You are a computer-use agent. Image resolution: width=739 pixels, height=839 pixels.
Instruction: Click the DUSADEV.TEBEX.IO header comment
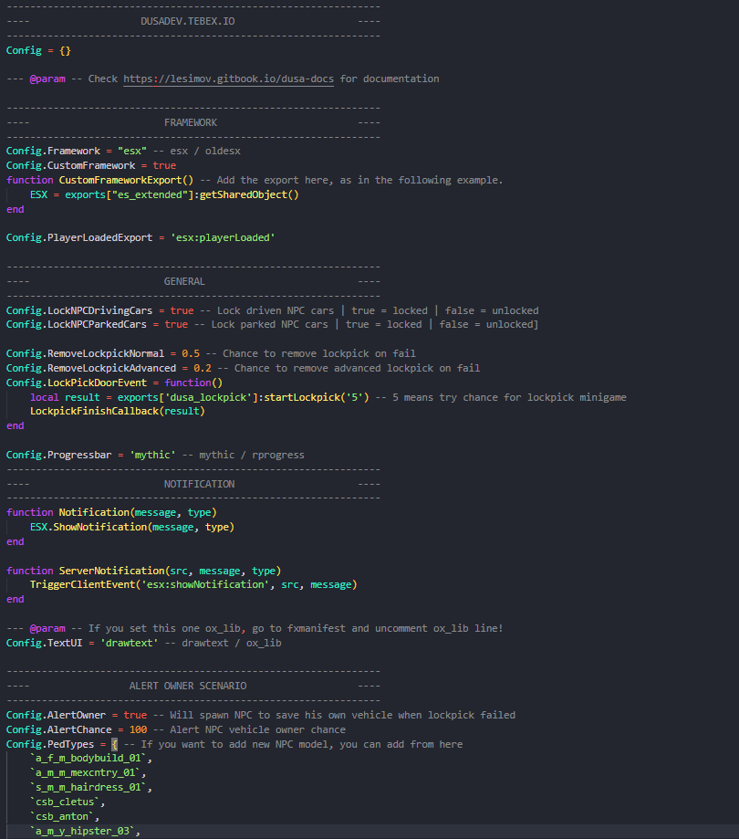(188, 21)
